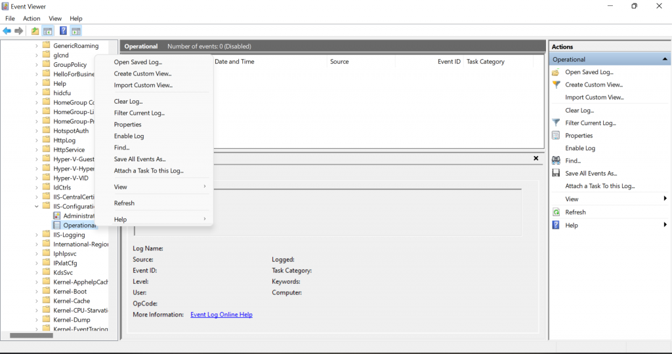Viewport: 672px width, 354px height.
Task: Click the tree pane horizontal scrollbar thumb
Action: click(31, 336)
